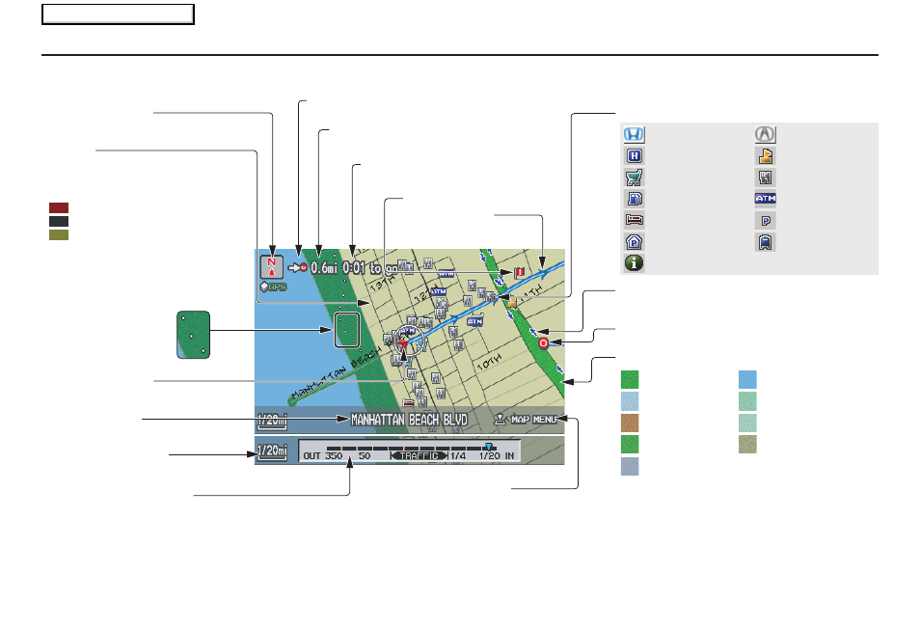Tap the hotel bed icon on the map

[x=408, y=402]
